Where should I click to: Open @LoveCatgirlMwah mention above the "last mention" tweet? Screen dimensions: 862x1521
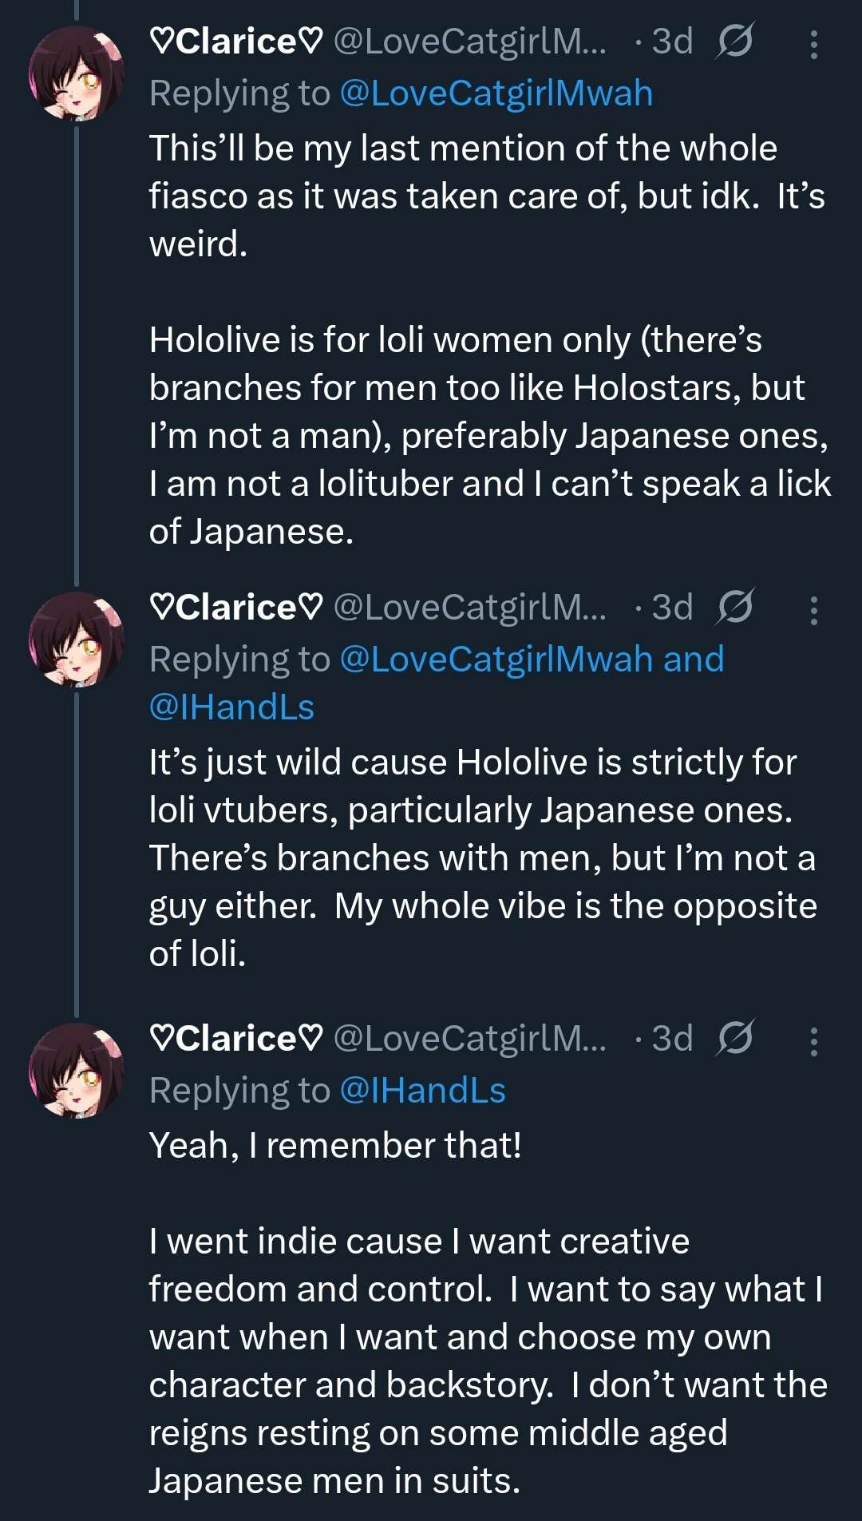tap(496, 94)
